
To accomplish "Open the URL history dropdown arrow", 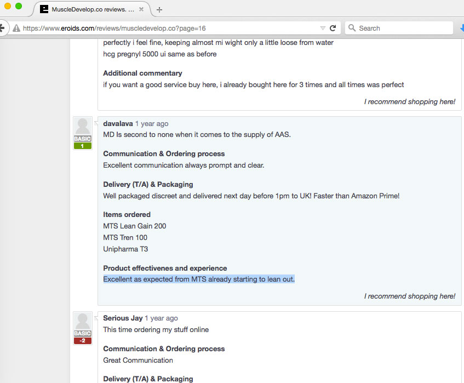I will point(323,28).
